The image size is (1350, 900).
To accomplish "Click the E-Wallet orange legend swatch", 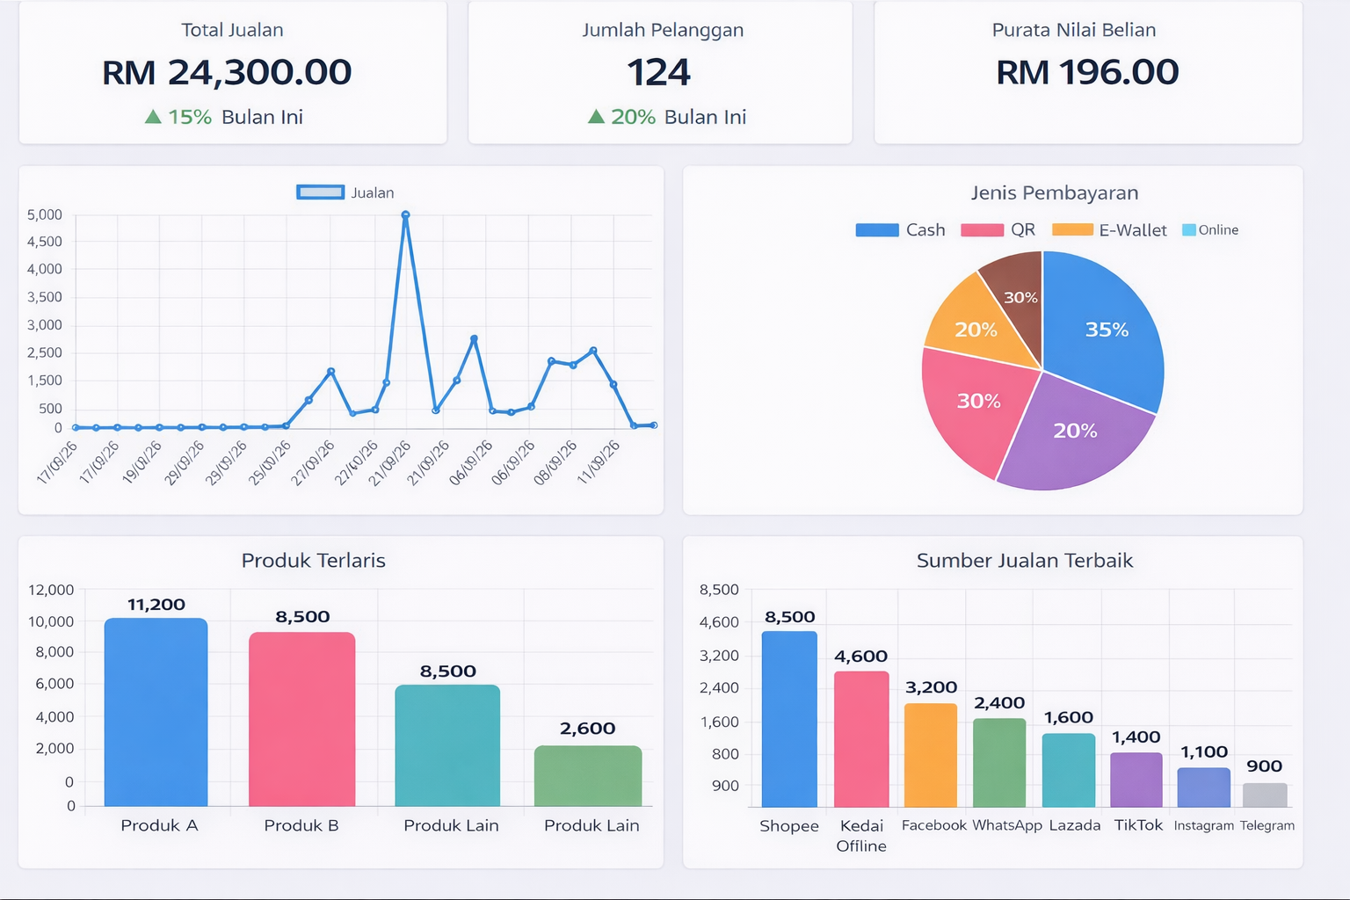I will 1072,230.
